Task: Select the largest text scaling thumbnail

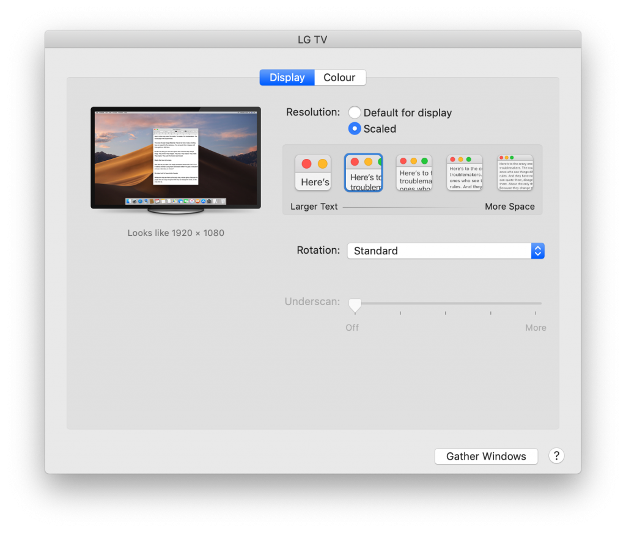Action: pyautogui.click(x=313, y=172)
